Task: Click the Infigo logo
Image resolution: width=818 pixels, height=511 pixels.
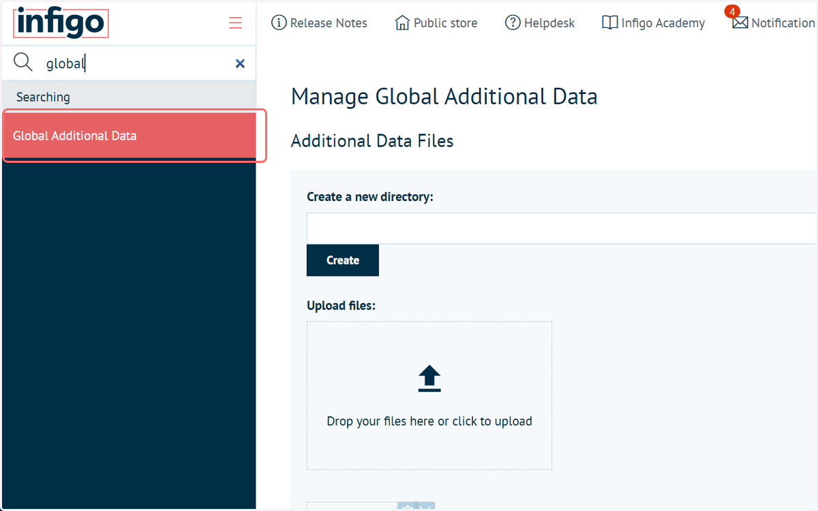Action: coord(61,22)
